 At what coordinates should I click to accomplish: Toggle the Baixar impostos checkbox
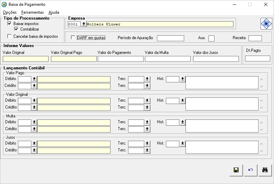(x=9, y=23)
